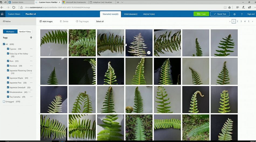Add page to favorites star icon
The image size is (256, 142).
[x=229, y=7]
